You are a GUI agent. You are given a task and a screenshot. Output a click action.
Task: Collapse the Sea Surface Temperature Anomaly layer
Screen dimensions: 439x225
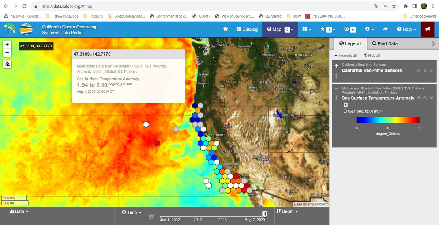point(337,88)
